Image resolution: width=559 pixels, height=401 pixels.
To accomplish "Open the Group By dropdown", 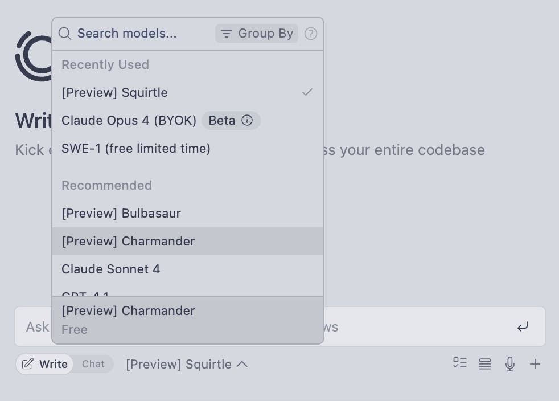I will point(257,34).
